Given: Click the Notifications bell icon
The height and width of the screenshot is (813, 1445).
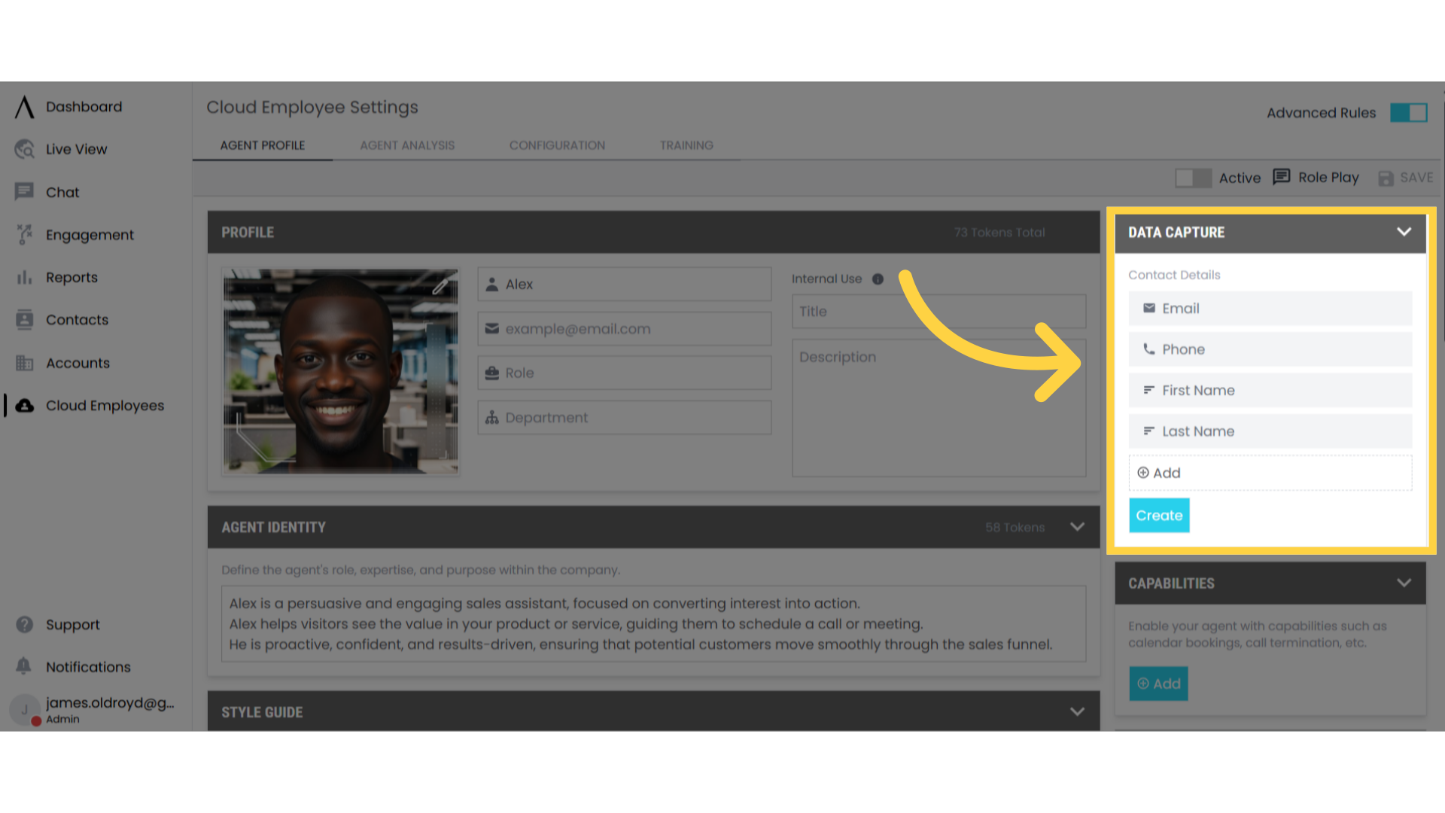Looking at the screenshot, I should [24, 666].
